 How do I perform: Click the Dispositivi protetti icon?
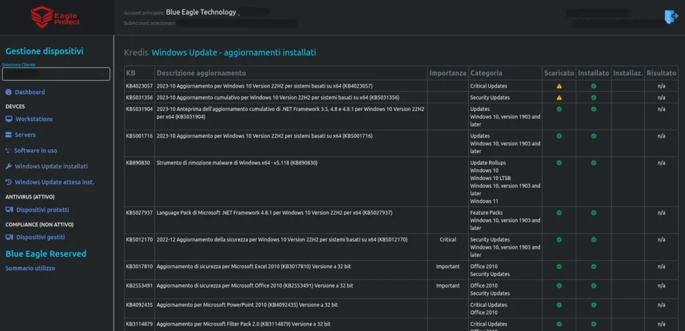(9, 209)
